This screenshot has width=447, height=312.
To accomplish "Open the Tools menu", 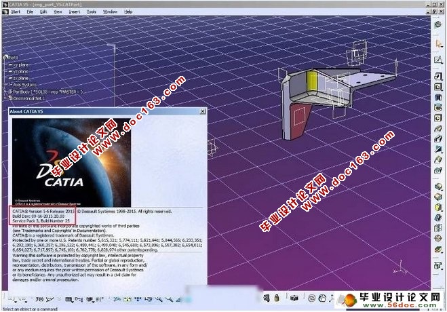I will [x=91, y=12].
